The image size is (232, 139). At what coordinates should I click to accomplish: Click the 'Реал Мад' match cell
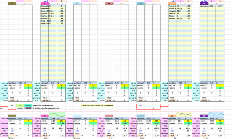pyautogui.click(x=45, y=9)
